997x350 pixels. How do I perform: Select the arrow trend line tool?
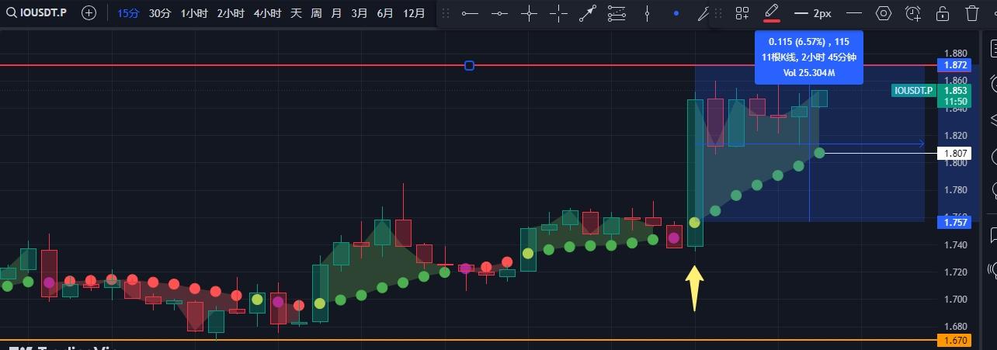[x=588, y=13]
